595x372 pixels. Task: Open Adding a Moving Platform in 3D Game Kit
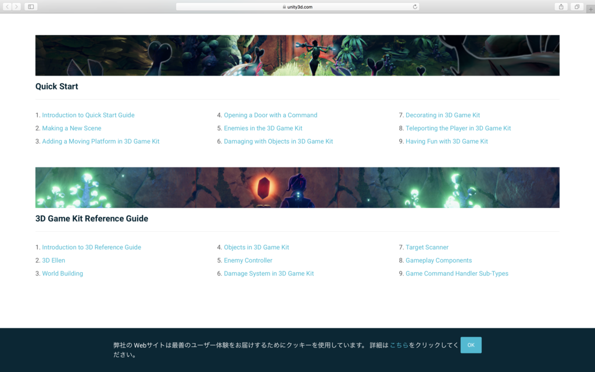tap(101, 141)
